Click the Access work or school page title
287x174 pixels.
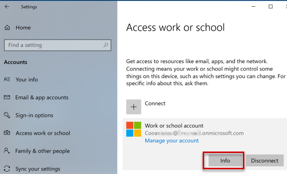175,27
